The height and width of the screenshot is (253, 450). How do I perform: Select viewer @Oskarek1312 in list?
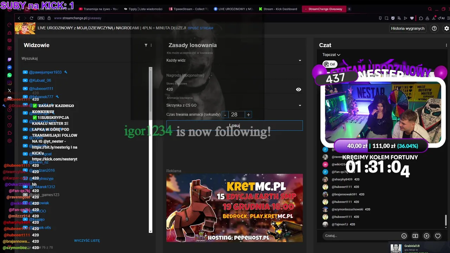coord(42,187)
